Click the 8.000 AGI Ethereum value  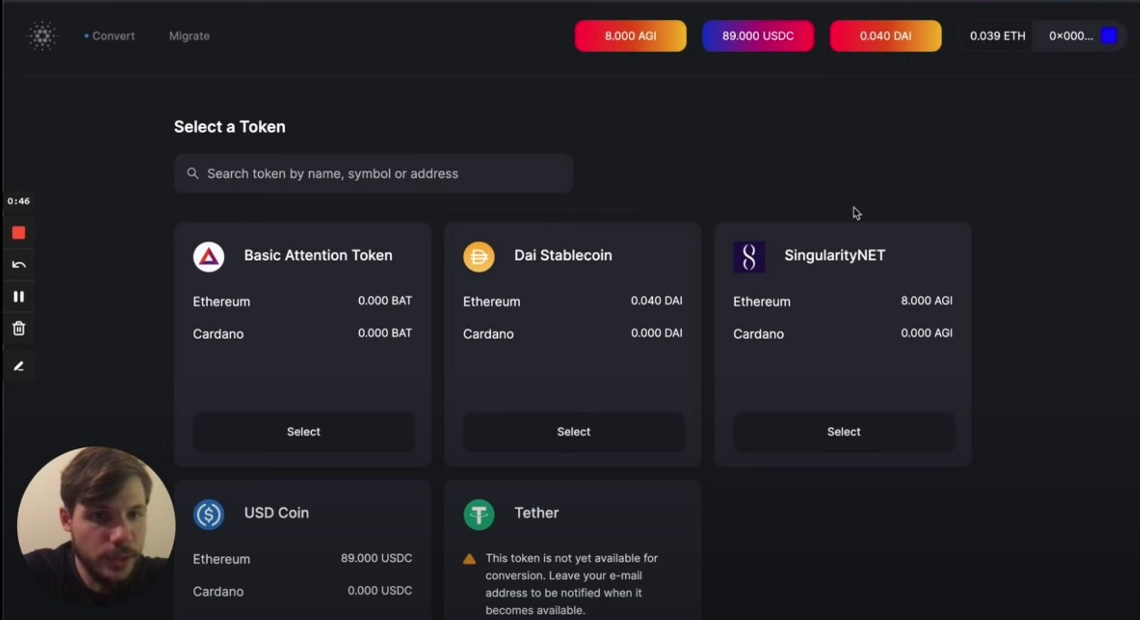(927, 301)
